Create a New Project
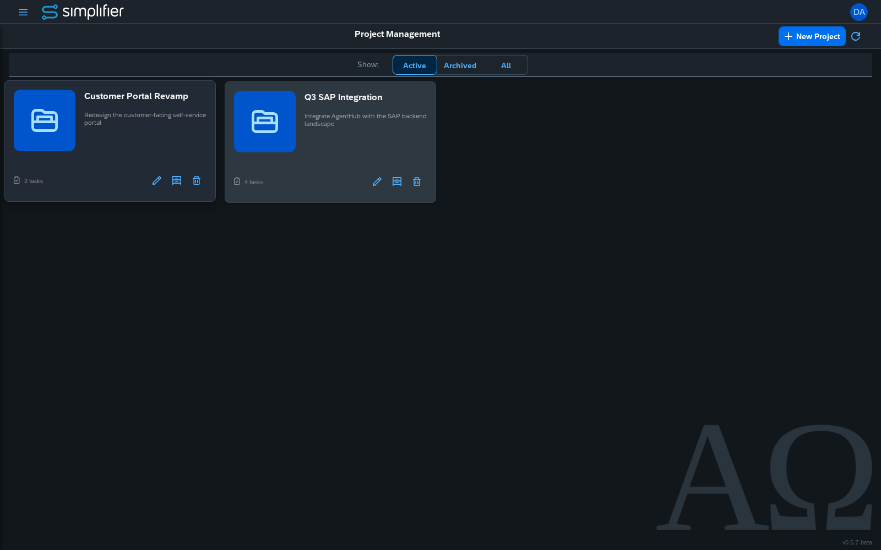This screenshot has height=550, width=881. tap(812, 36)
